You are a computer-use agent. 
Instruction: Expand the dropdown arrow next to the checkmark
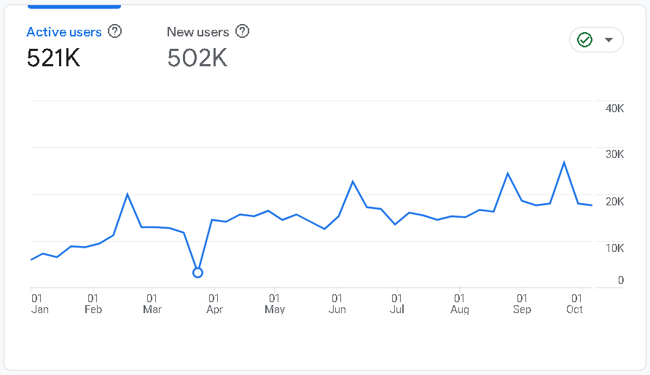pos(609,39)
